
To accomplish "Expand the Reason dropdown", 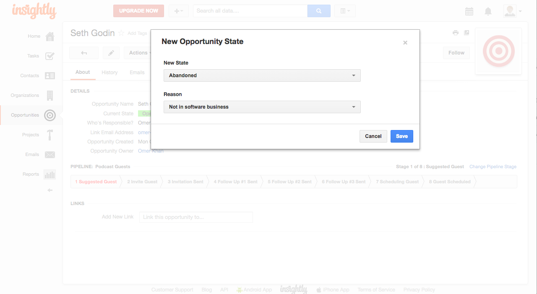I will pos(262,107).
